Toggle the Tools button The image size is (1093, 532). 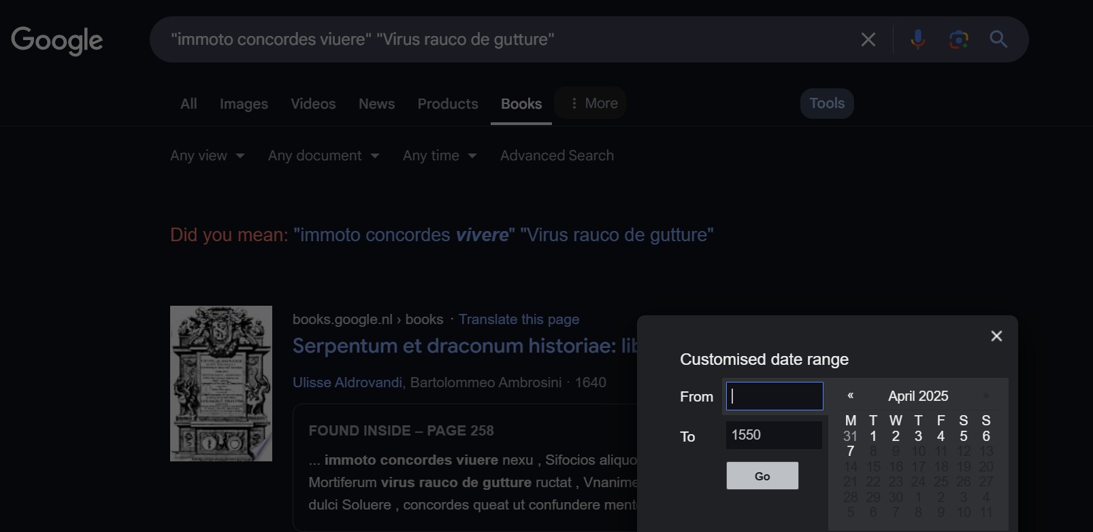tap(826, 103)
